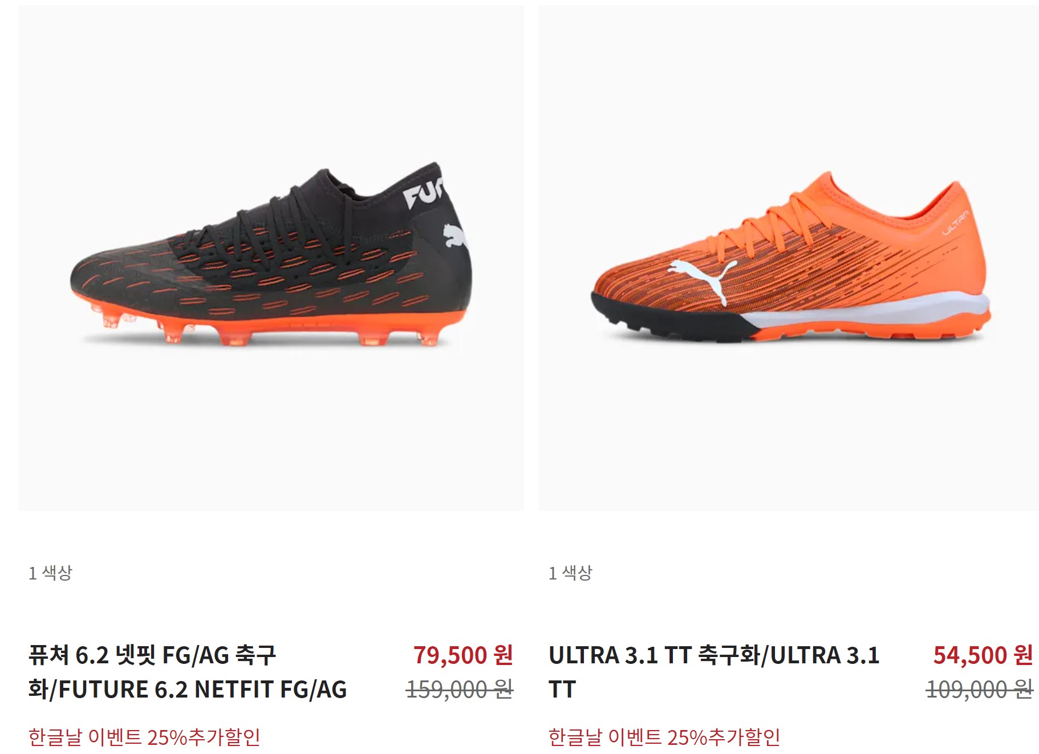Click the 한글날 이벤트 promo under the ULTRA shoe
The height and width of the screenshot is (754, 1039).
pyautogui.click(x=664, y=737)
